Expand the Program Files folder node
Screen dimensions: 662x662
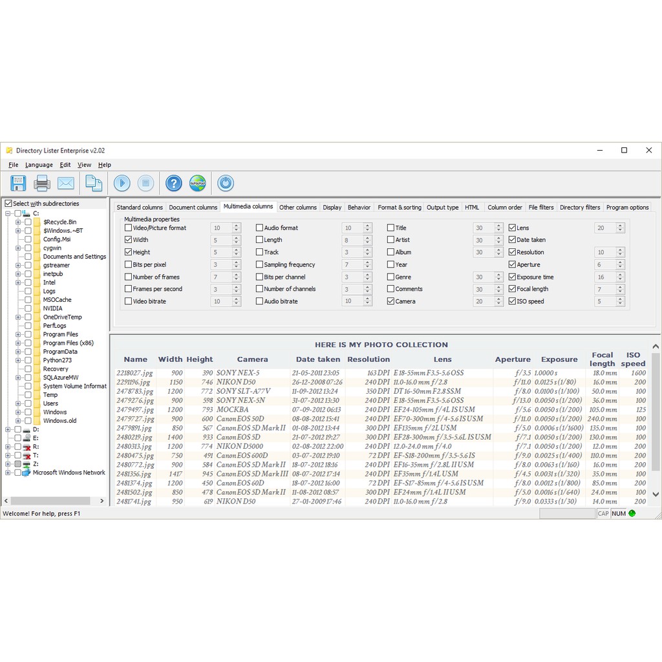tap(19, 334)
